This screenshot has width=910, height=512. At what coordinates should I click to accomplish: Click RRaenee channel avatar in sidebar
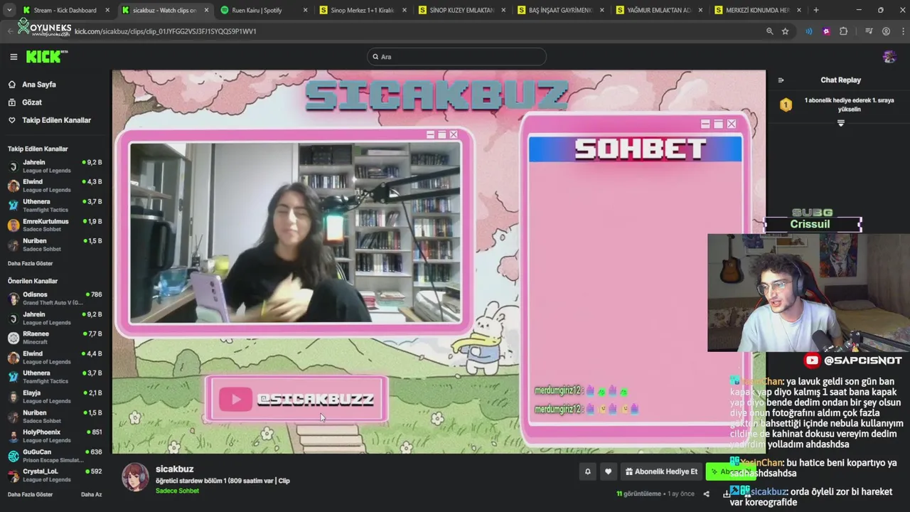[14, 338]
